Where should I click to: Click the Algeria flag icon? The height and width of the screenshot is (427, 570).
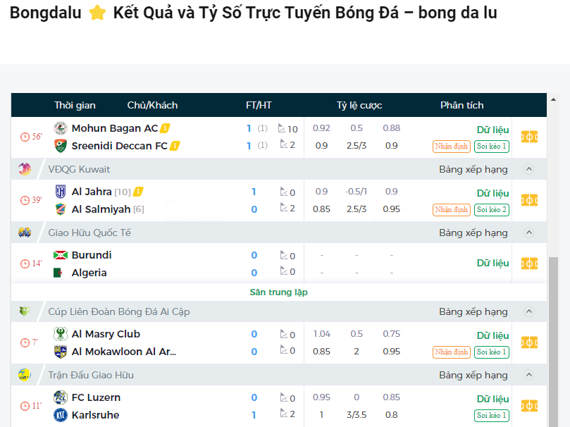coord(60,273)
